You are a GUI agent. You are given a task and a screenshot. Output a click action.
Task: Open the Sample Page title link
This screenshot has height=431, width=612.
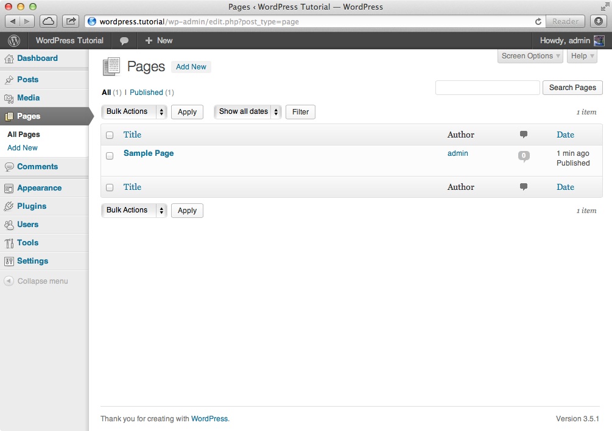click(149, 153)
